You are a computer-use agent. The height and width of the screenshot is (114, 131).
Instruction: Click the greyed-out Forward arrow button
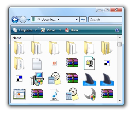pyautogui.click(x=23, y=20)
